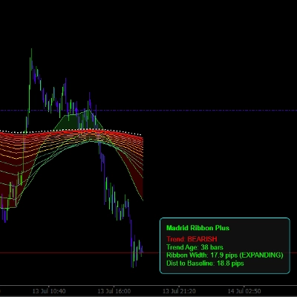Select Ribbon Width 17.9 pips (EXPANDING) text
The image size is (297, 297).
point(225,255)
